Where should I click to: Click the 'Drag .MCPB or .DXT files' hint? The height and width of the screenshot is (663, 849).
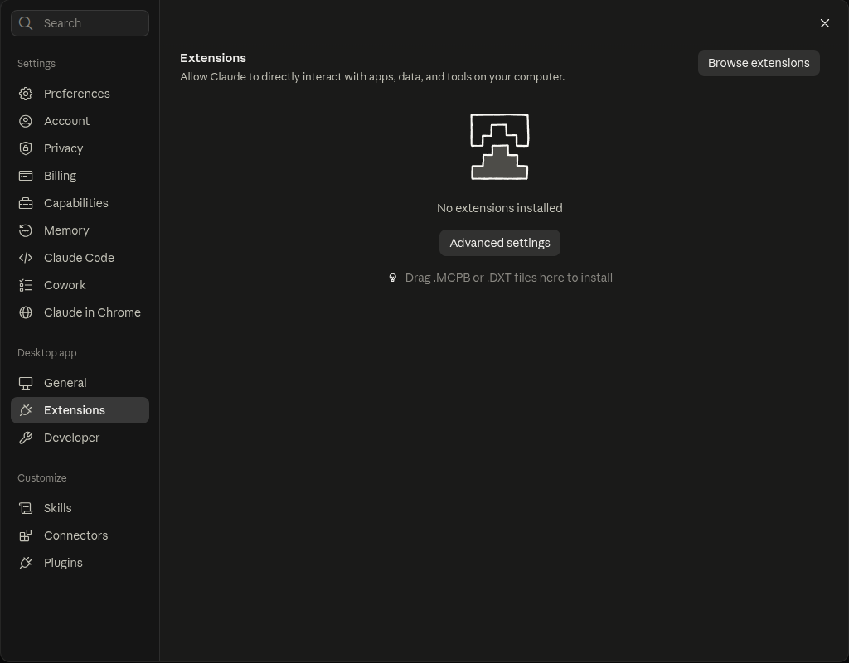[x=509, y=278]
